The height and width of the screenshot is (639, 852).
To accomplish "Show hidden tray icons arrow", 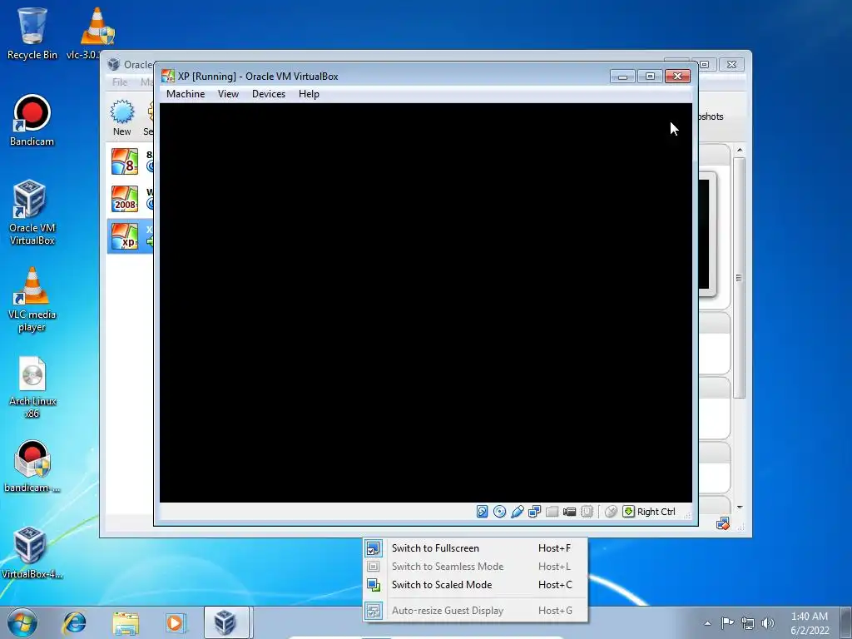I will [x=707, y=623].
